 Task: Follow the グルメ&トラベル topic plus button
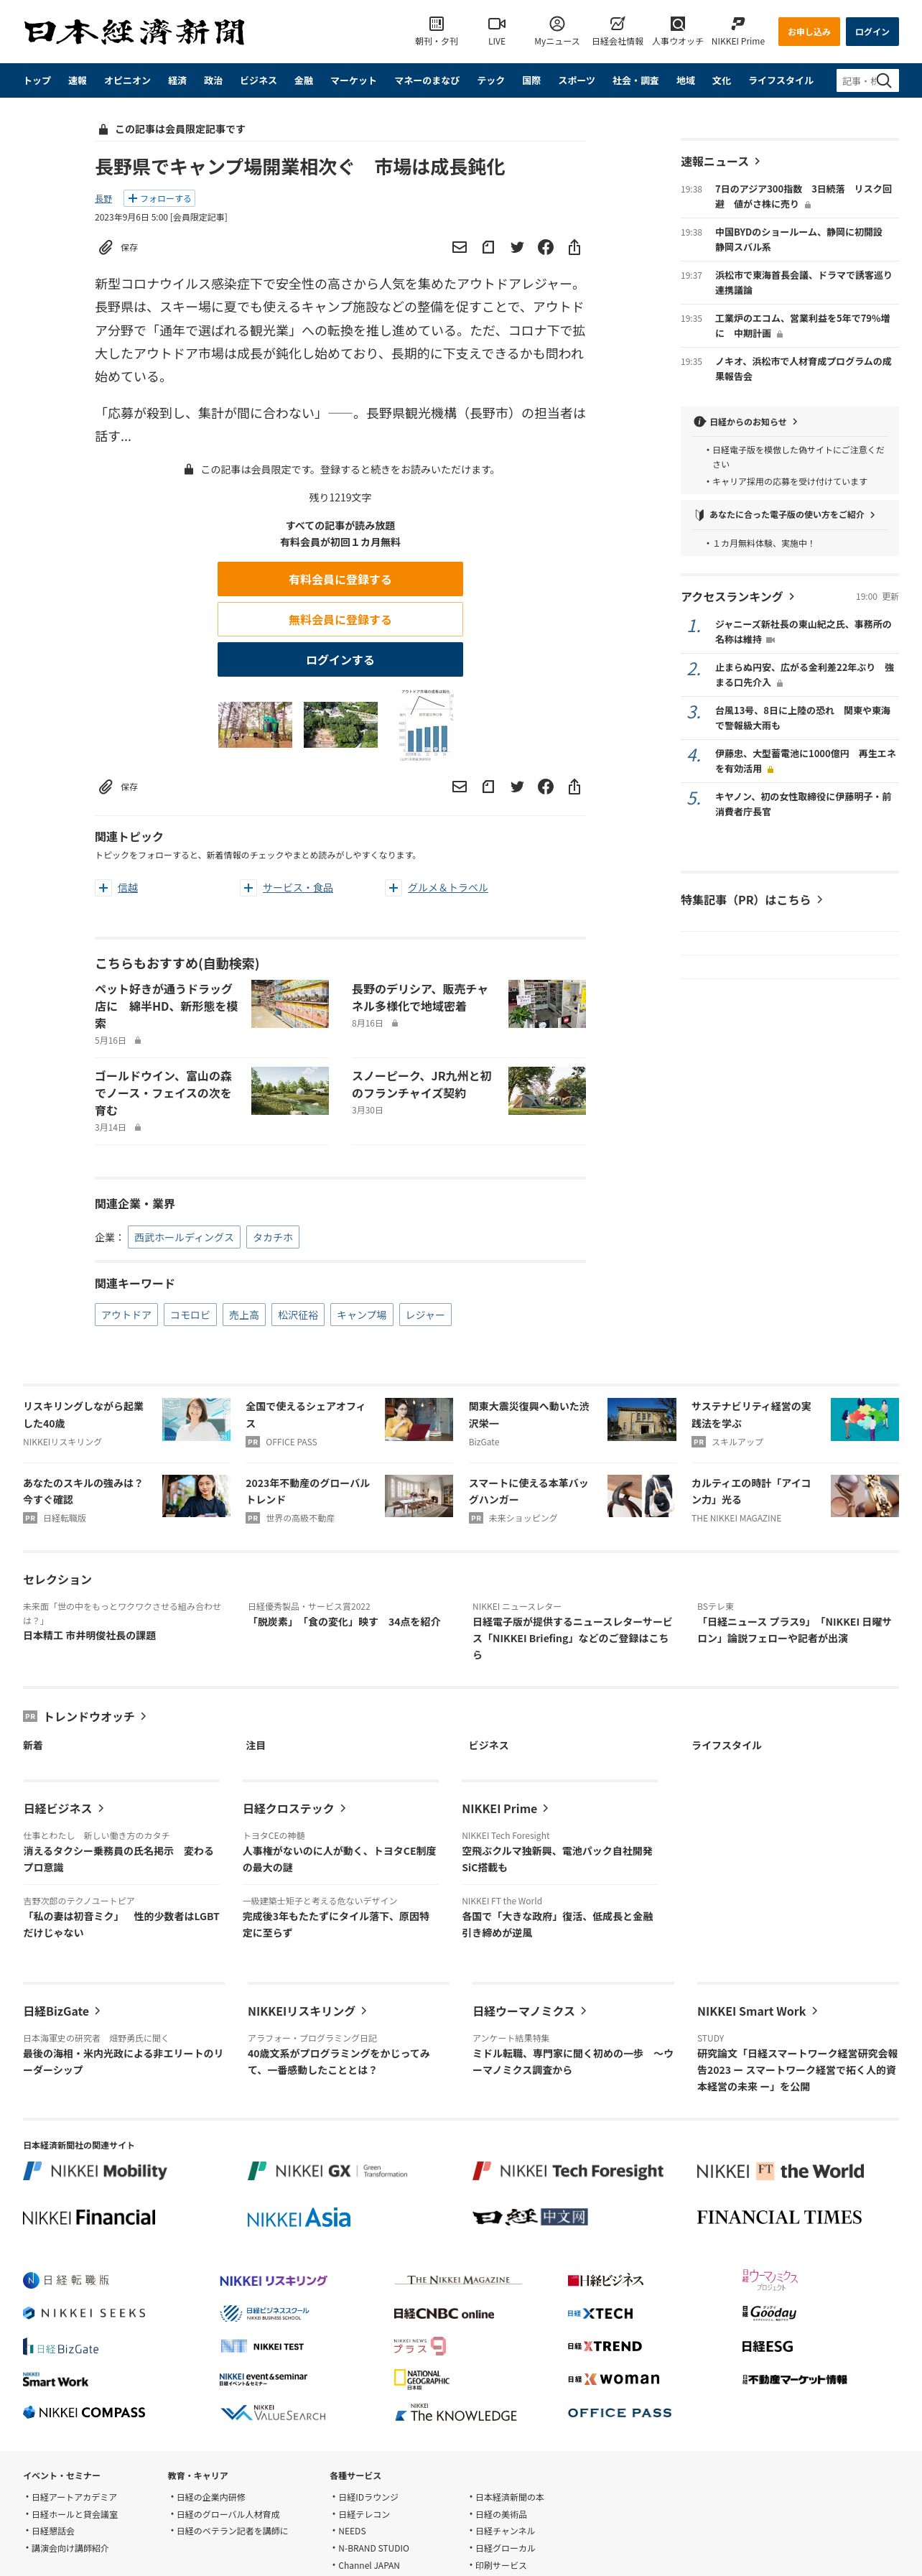393,888
